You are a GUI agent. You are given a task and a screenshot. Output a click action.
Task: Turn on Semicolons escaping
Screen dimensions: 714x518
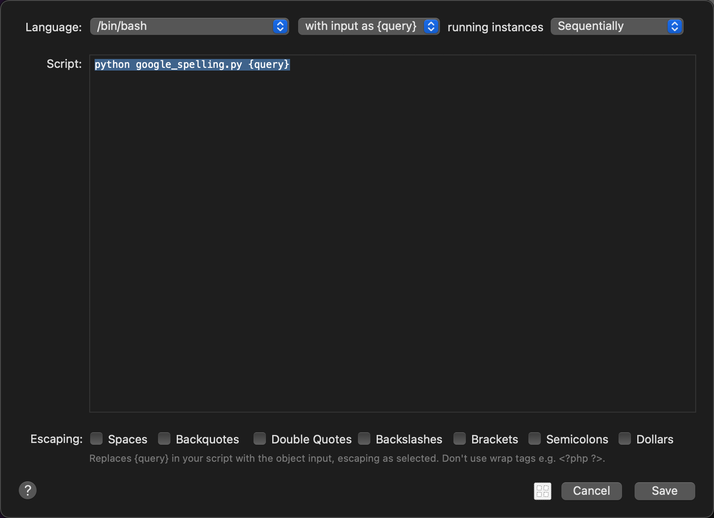click(535, 439)
